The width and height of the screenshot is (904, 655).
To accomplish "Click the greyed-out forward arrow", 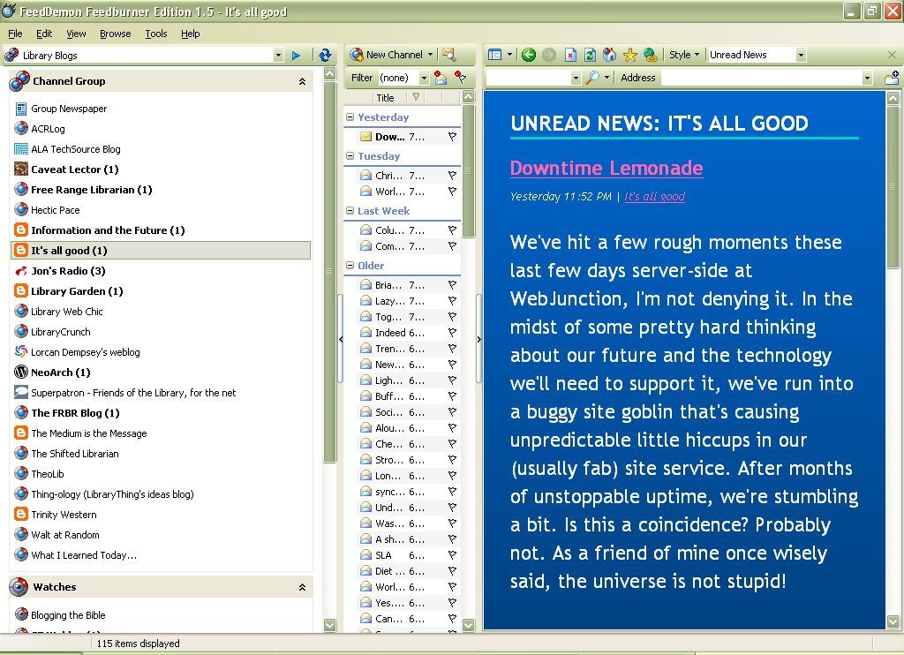I will point(549,55).
